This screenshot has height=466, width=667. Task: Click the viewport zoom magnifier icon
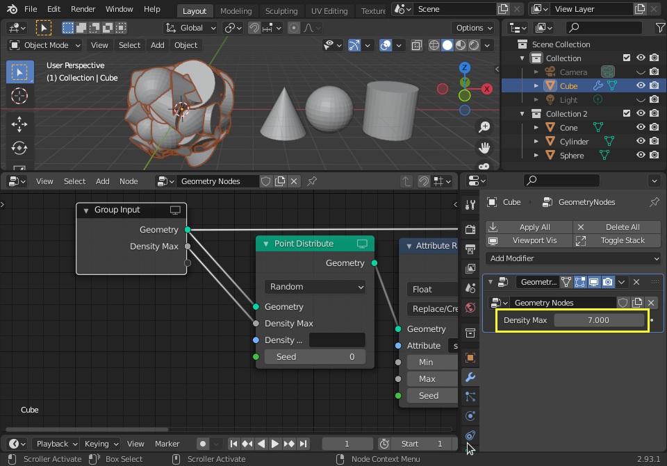[484, 126]
